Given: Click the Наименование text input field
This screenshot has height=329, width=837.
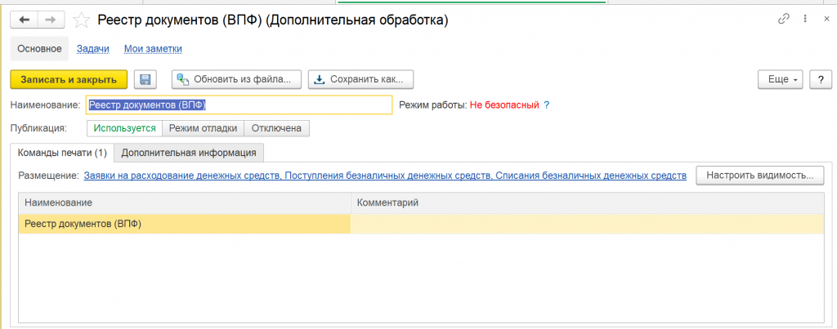Looking at the screenshot, I should (x=239, y=105).
